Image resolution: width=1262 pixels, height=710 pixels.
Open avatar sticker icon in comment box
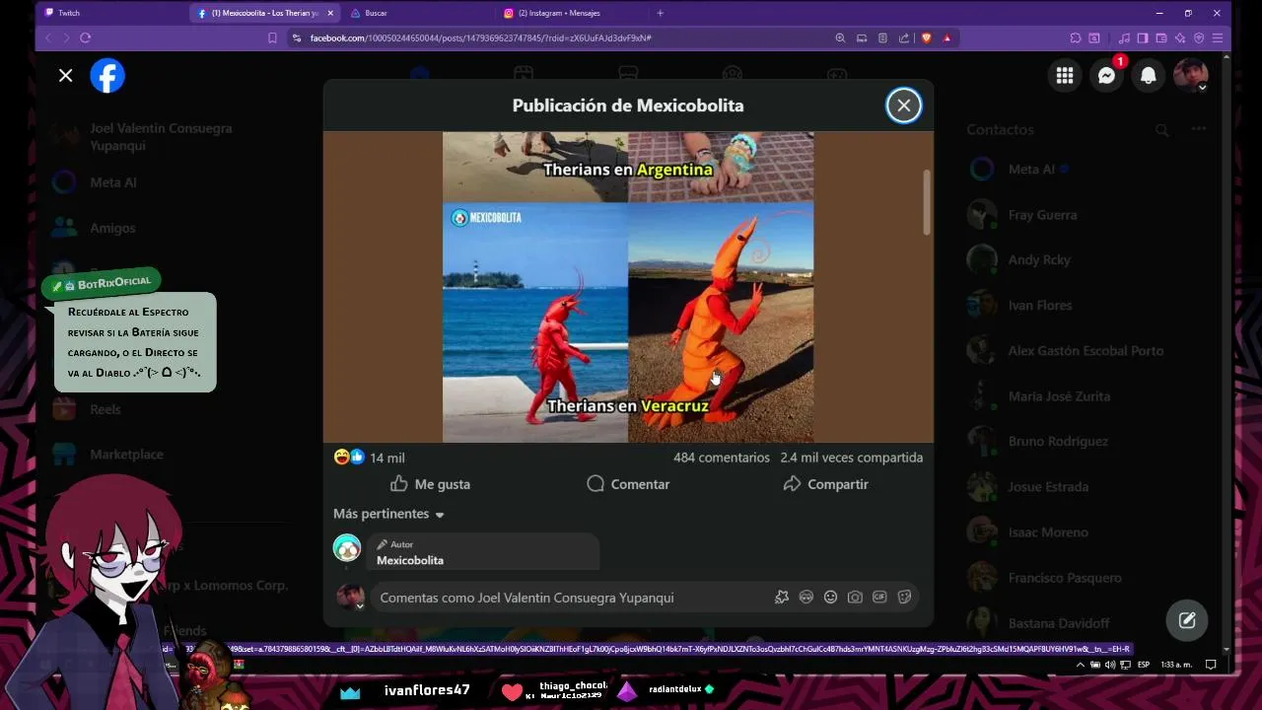coord(806,597)
